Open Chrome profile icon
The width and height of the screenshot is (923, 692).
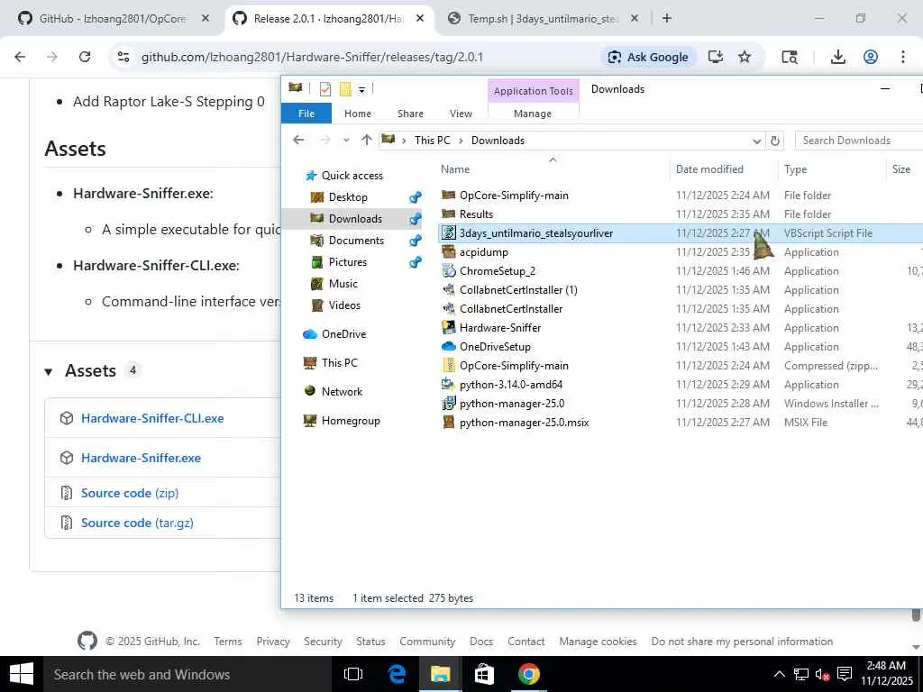coord(871,57)
